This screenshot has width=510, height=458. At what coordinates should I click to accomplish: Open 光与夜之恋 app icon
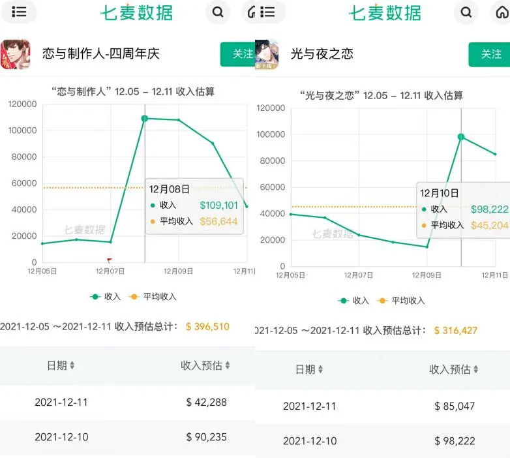pos(267,54)
